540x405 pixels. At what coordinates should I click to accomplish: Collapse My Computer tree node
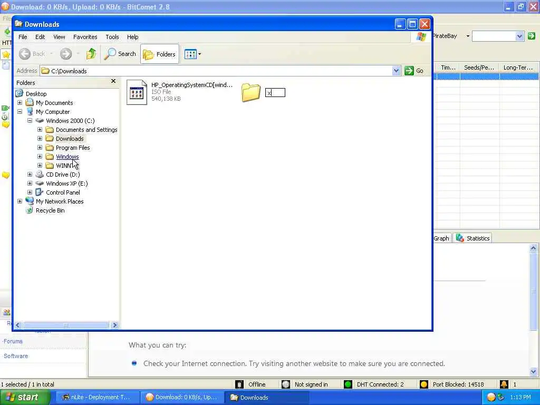point(20,112)
